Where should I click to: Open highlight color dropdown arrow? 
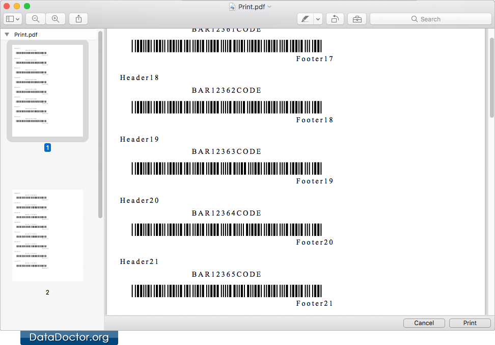(318, 19)
